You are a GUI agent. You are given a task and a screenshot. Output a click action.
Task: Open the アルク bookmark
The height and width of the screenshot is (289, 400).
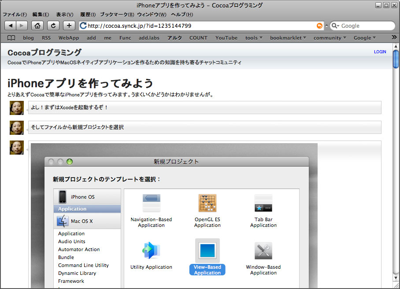point(174,38)
